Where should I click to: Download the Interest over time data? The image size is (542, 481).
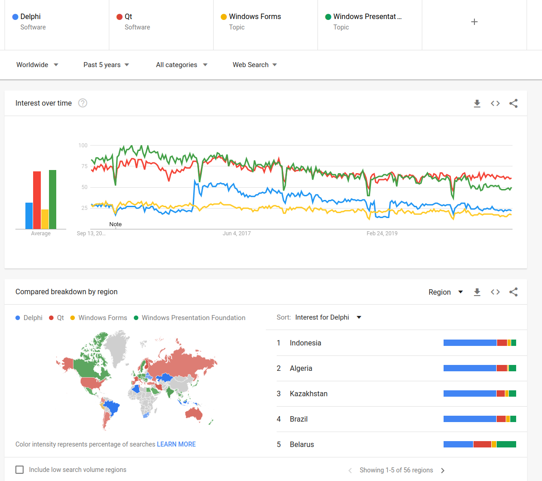point(477,103)
